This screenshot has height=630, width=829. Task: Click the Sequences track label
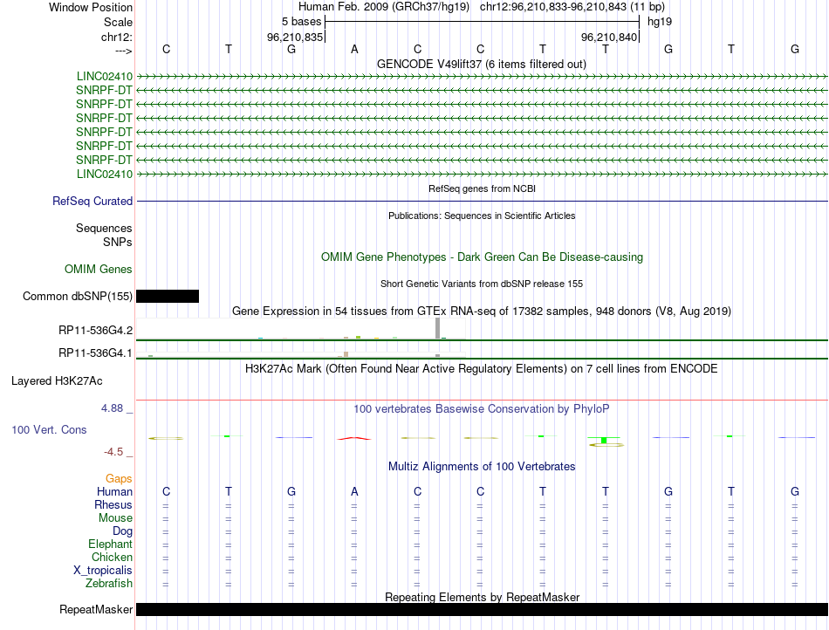104,228
